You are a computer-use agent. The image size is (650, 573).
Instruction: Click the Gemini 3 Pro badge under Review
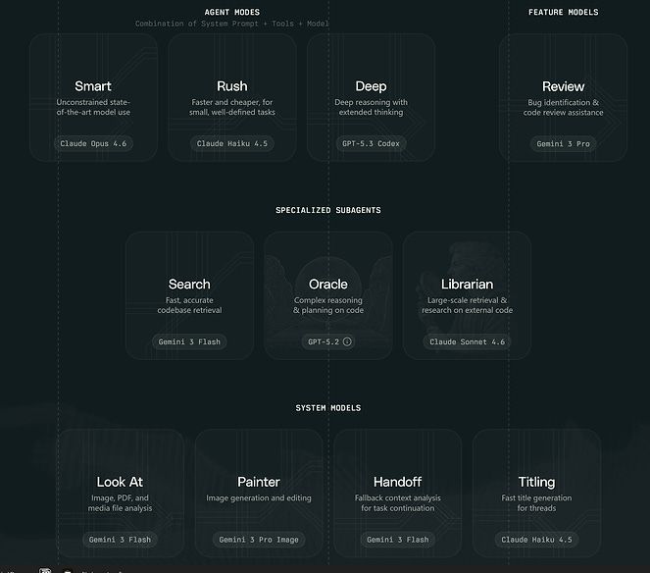[564, 144]
